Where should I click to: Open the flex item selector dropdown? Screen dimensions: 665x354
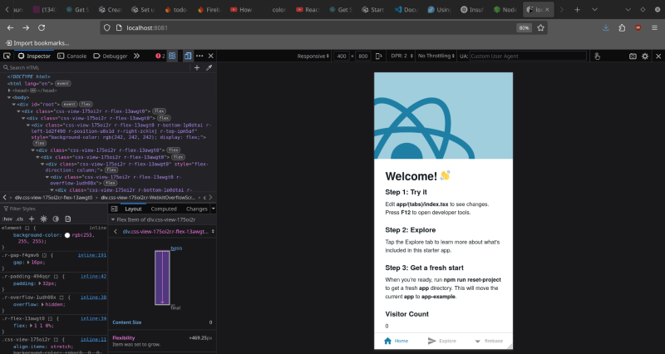(169, 232)
